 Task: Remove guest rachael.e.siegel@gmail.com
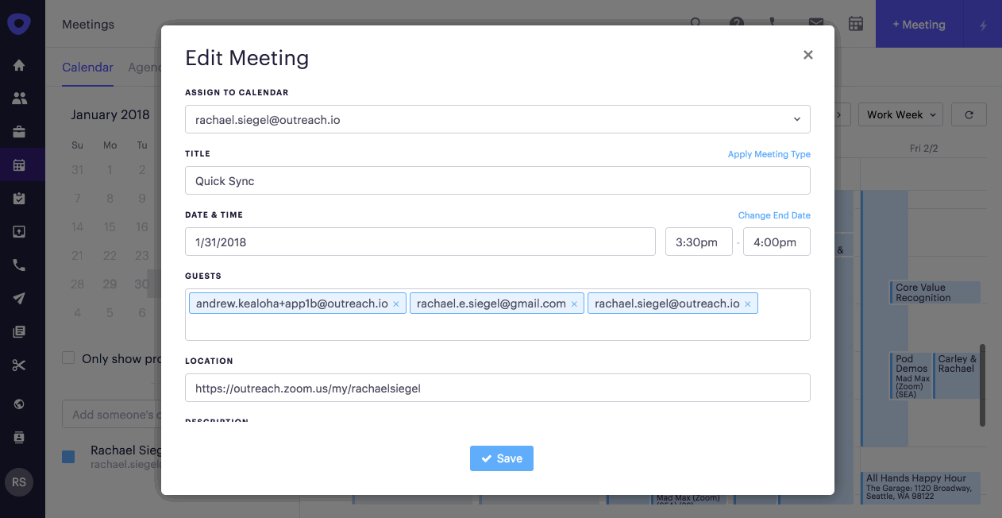(574, 303)
